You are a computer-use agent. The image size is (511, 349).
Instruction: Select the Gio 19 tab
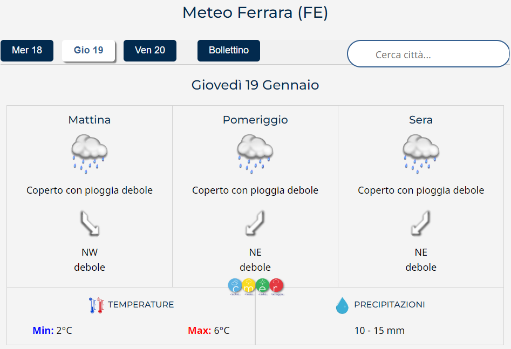[88, 51]
